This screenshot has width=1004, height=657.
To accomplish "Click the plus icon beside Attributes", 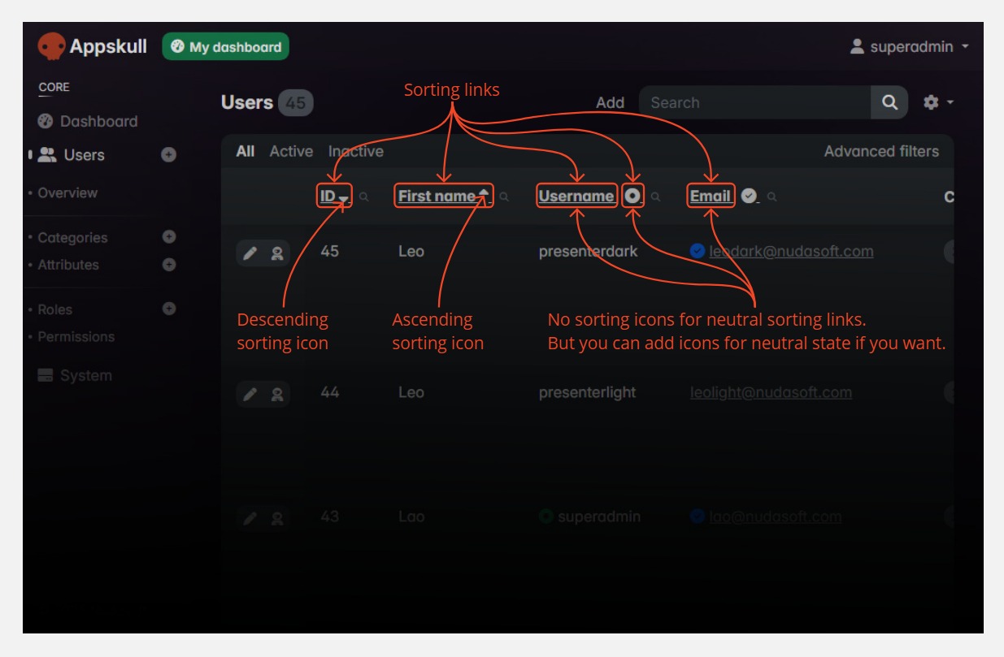I will [169, 265].
